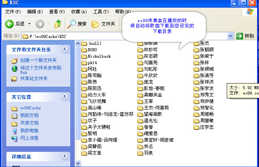Click the Forward arrow button
Screen dimensions: 259x167
pos(40,24)
